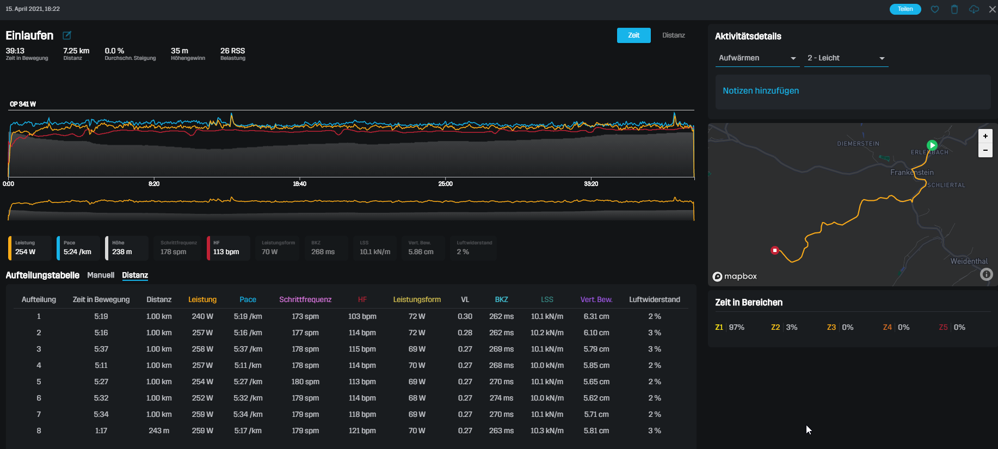Image resolution: width=998 pixels, height=449 pixels.
Task: Toggle the Pace metric tile
Action: tap(78, 248)
